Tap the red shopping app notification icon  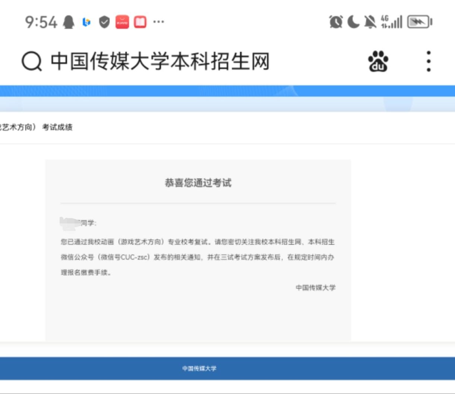pyautogui.click(x=122, y=22)
